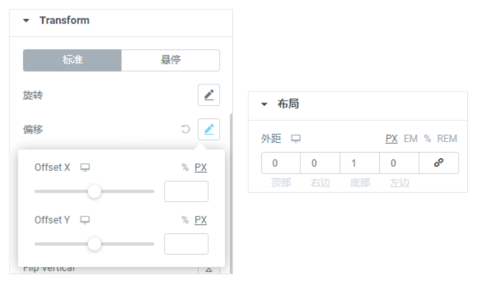The image size is (489, 286).
Task: Select % unit for Offset X
Action: click(x=185, y=168)
